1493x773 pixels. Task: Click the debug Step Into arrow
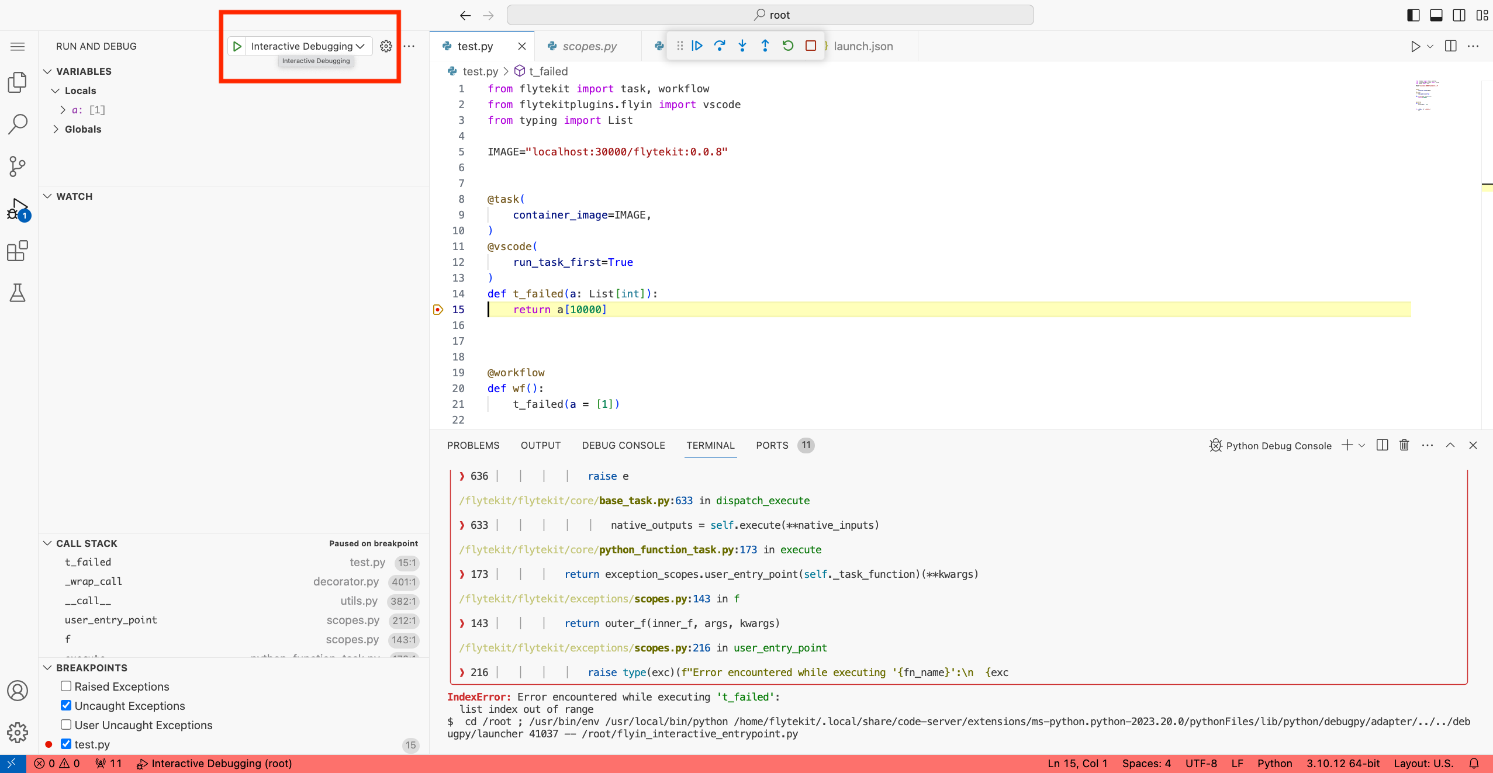click(x=742, y=46)
